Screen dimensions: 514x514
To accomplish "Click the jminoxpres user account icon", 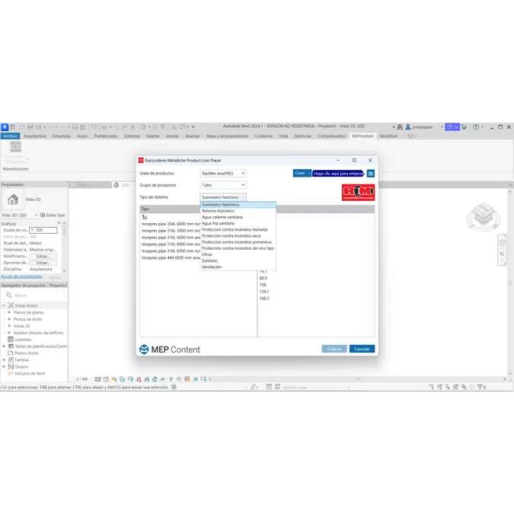I will point(408,127).
